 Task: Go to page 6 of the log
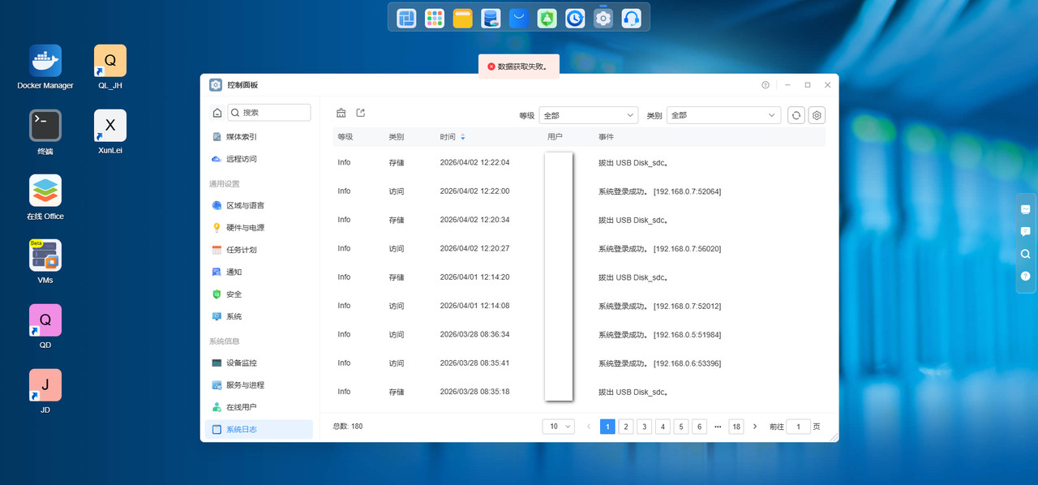coord(699,427)
